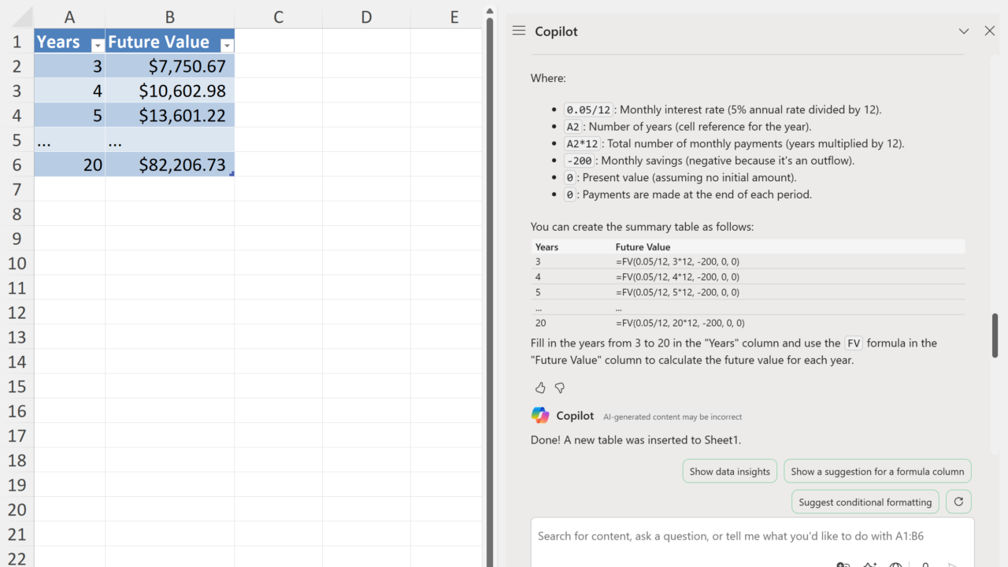Open the Copilot pane hamburger menu
Screen dimensions: 1008x567
(518, 31)
